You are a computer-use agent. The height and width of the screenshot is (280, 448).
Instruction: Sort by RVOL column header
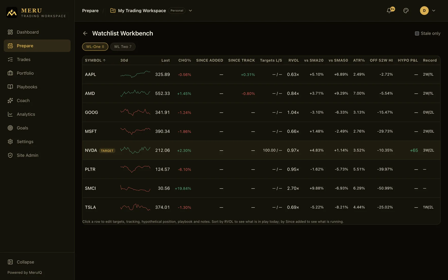pos(293,60)
